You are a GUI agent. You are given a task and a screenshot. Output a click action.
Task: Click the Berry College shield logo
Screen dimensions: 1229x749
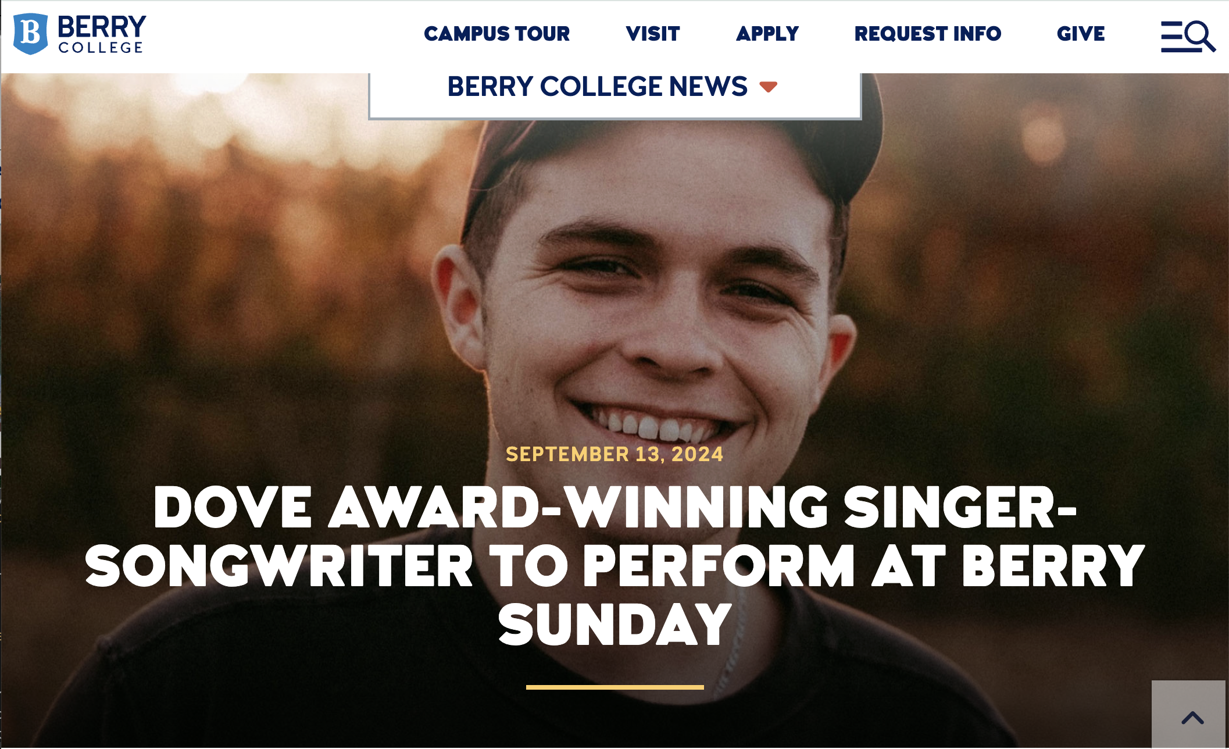(30, 34)
